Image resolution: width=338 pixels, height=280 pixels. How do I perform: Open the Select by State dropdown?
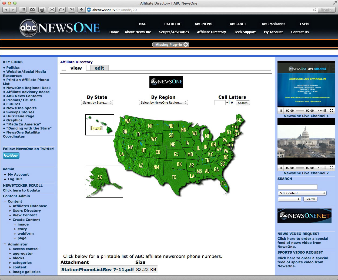click(x=97, y=103)
